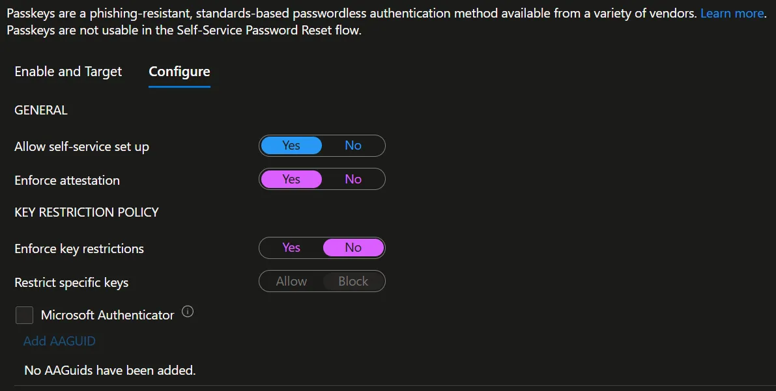
Task: Click the info icon beside Microsoft Authenticator
Action: coord(188,312)
